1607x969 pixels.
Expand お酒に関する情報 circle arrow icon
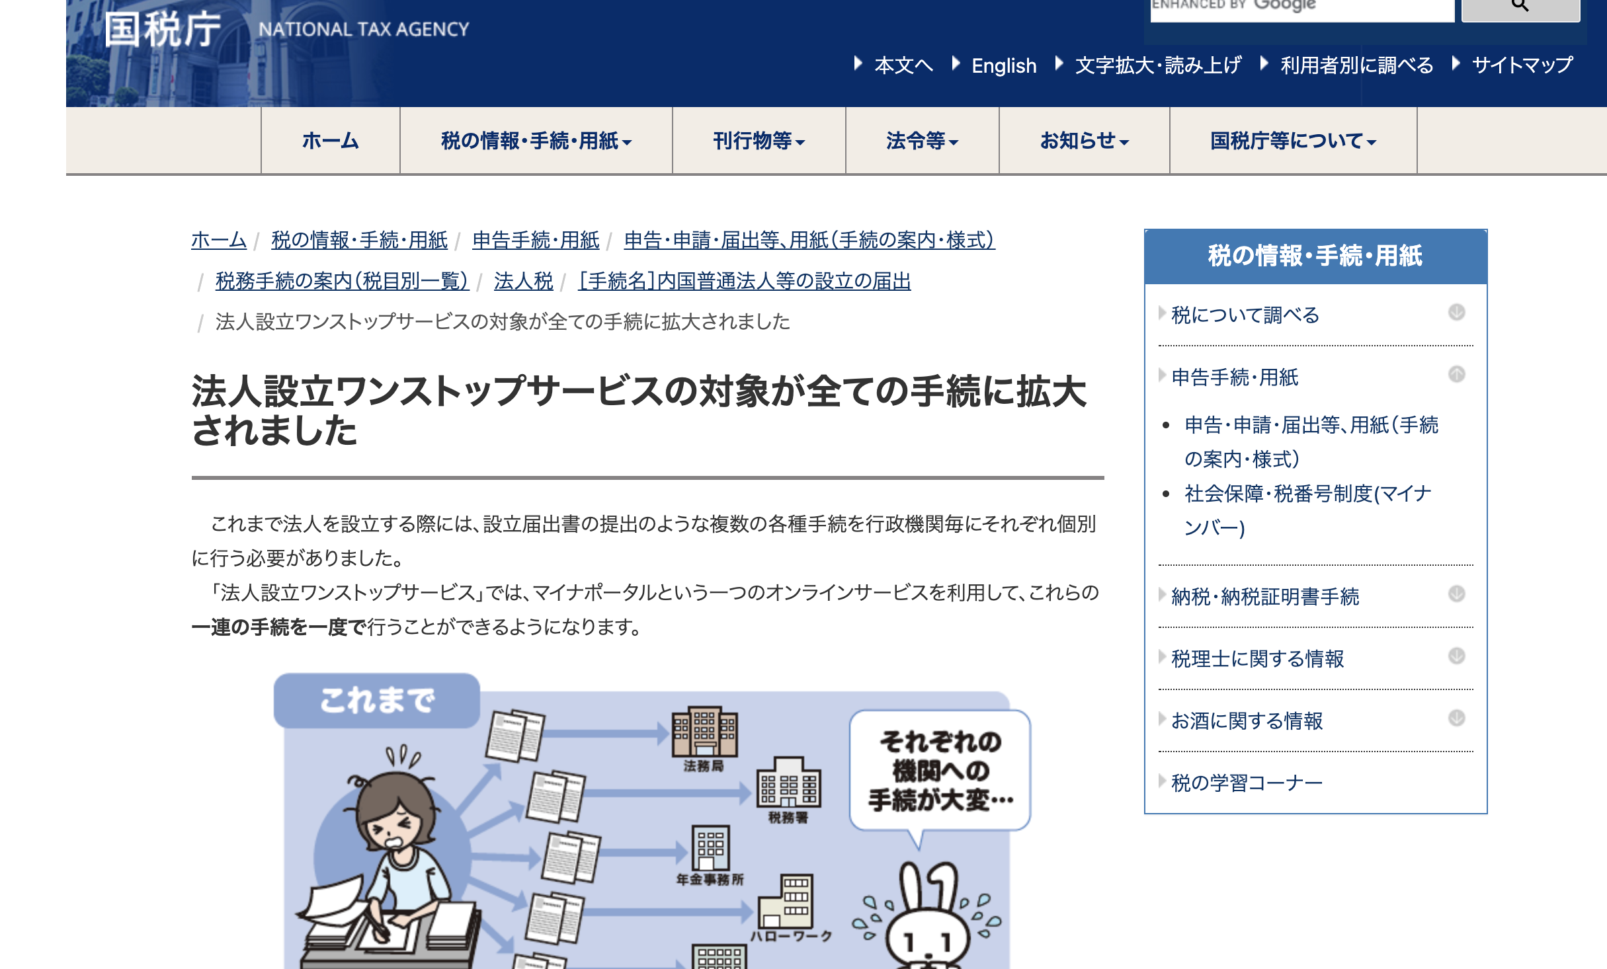[1456, 718]
